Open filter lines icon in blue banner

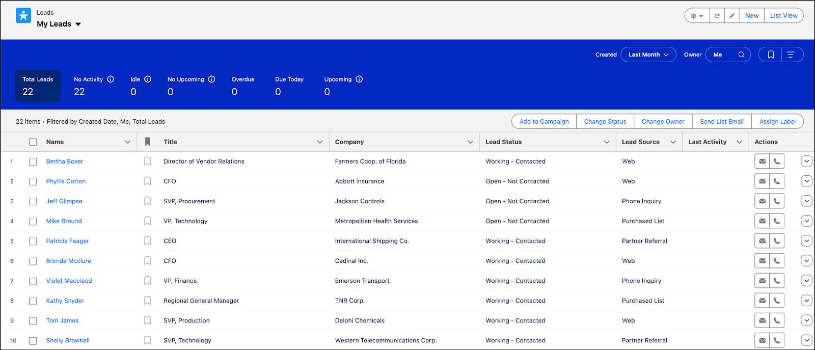pyautogui.click(x=791, y=55)
